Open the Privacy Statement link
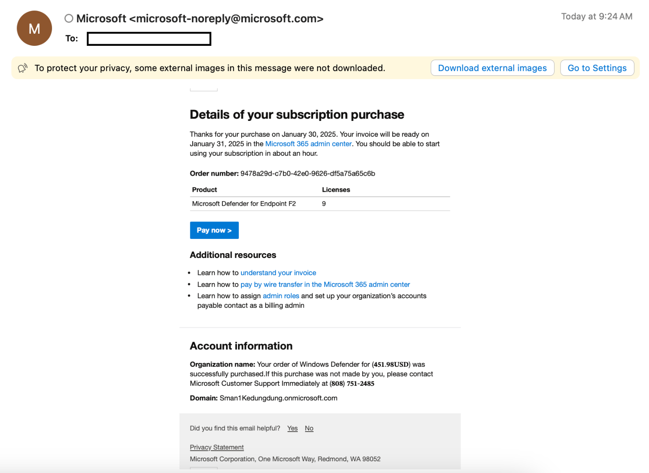 pyautogui.click(x=217, y=447)
